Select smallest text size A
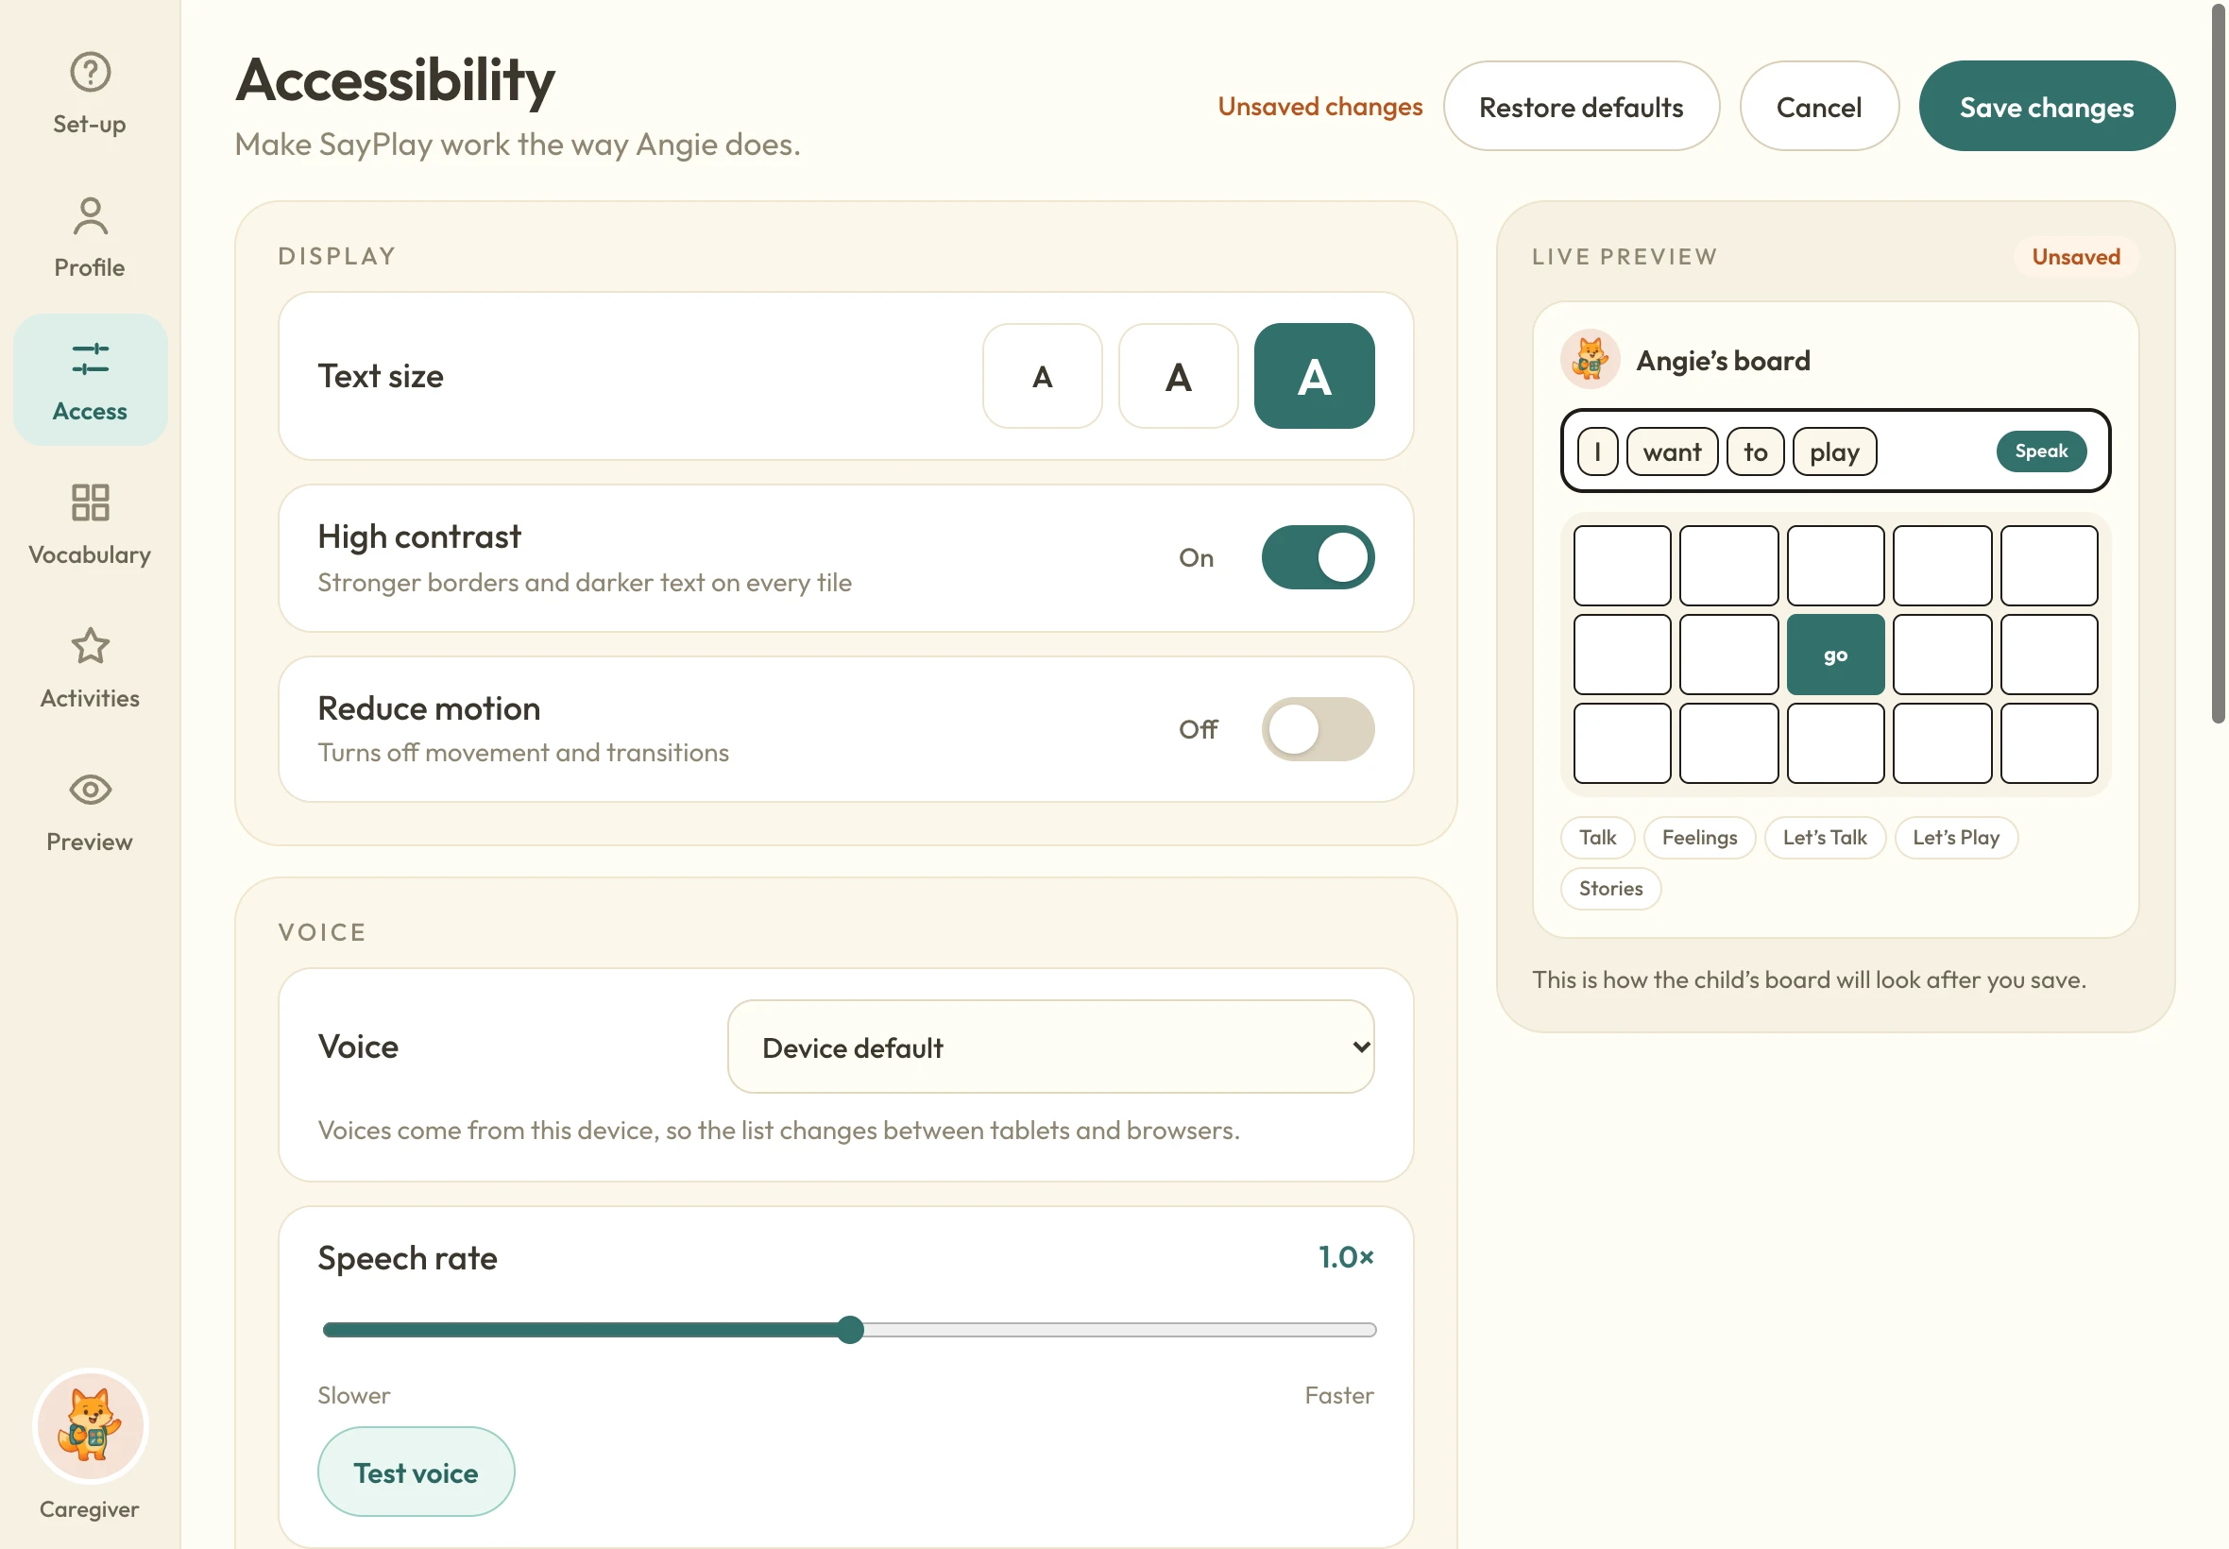The image size is (2229, 1549). point(1042,377)
